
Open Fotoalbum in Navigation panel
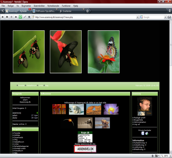(x=19, y=151)
